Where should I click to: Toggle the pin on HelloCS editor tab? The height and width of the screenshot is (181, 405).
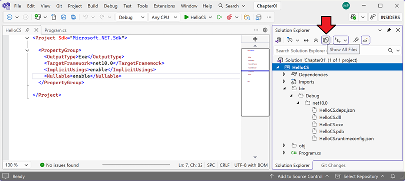click(x=27, y=30)
